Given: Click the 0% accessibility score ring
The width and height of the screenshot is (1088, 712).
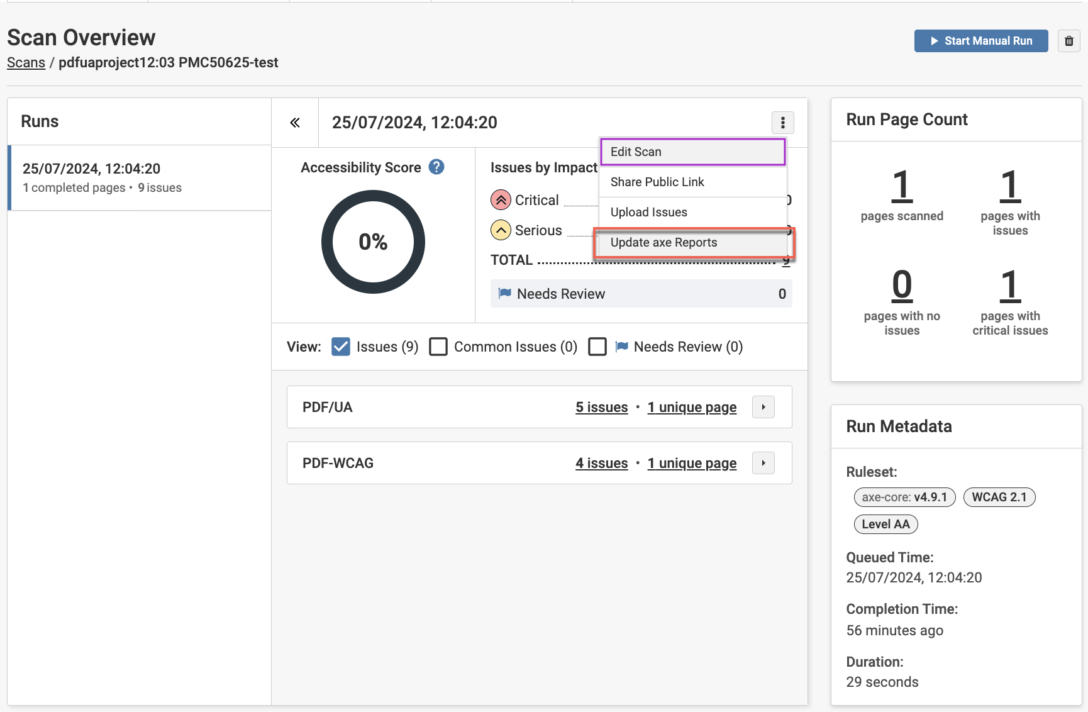Looking at the screenshot, I should pyautogui.click(x=373, y=242).
